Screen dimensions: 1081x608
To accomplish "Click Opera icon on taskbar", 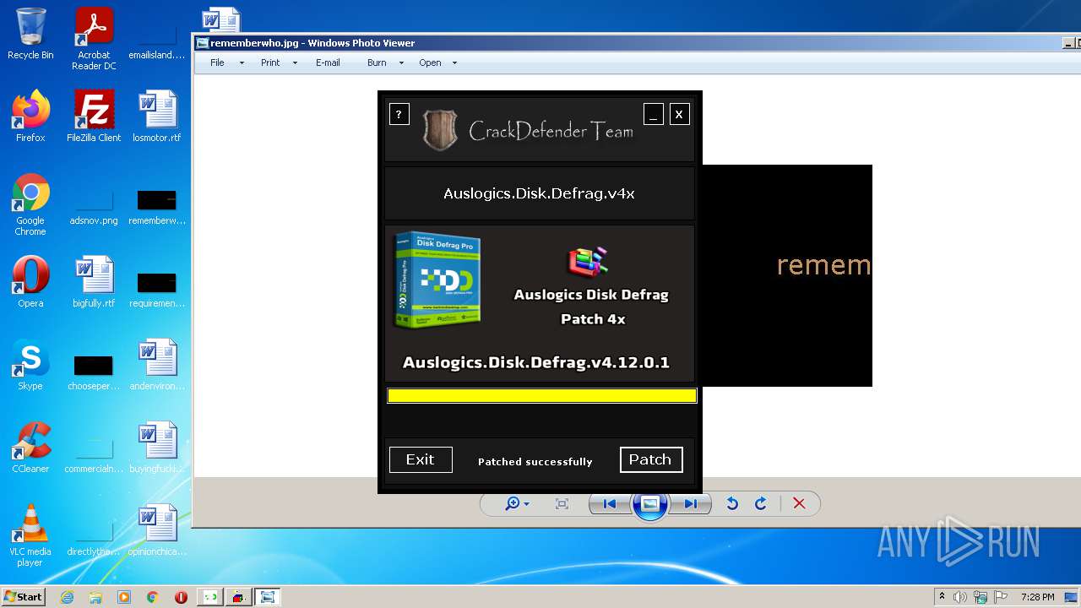I will pyautogui.click(x=181, y=597).
